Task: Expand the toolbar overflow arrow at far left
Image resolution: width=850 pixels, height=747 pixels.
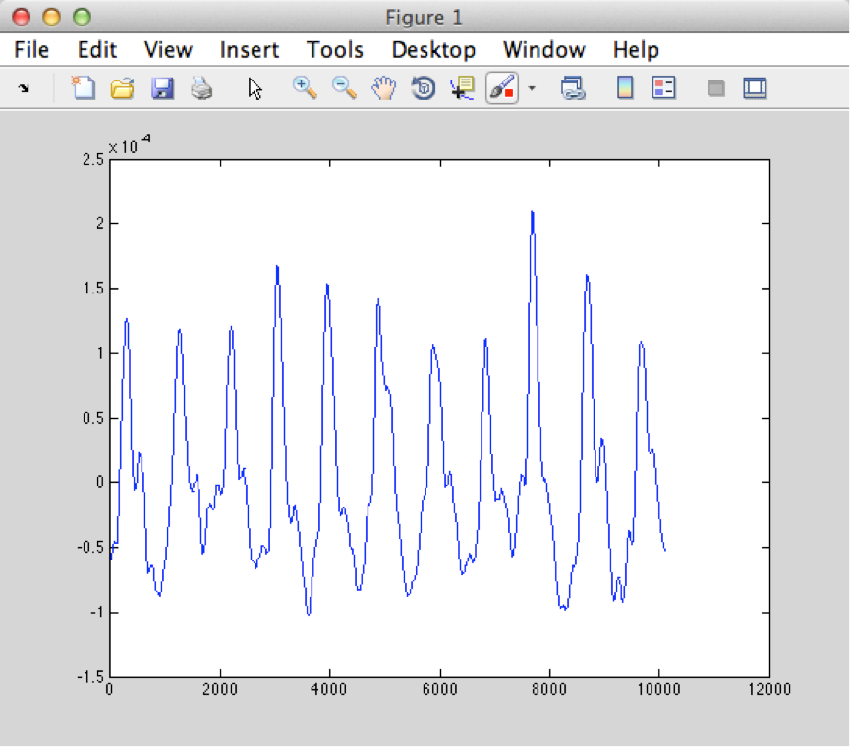Action: pyautogui.click(x=24, y=88)
